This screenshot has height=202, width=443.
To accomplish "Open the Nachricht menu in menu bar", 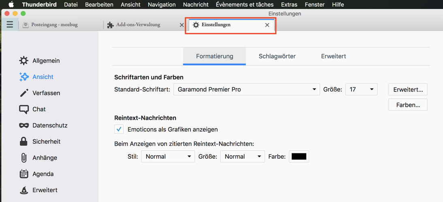I will tap(196, 4).
